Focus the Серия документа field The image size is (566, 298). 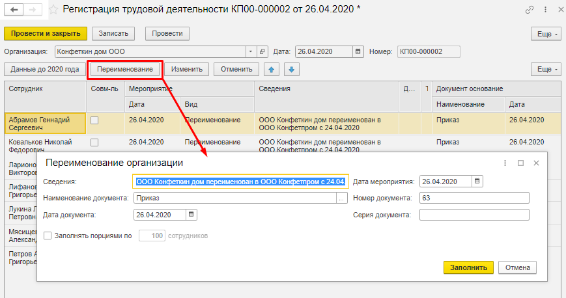(474, 215)
